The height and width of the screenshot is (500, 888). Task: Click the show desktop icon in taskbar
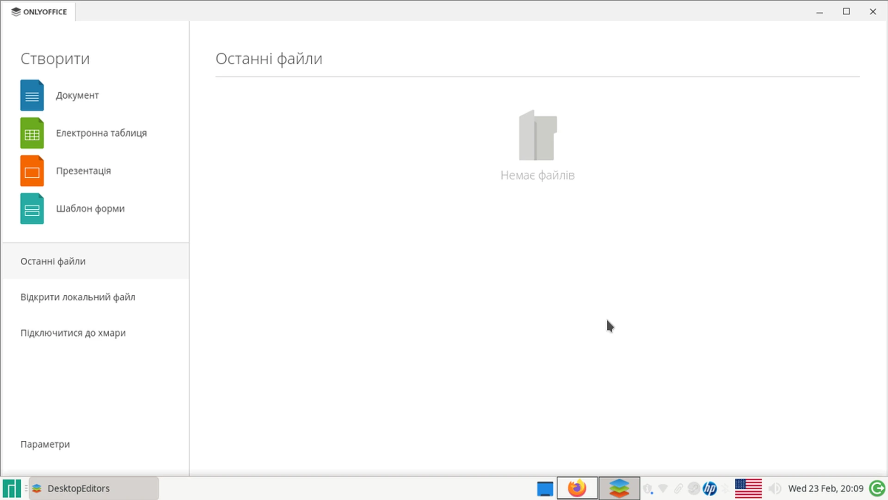[x=545, y=489]
